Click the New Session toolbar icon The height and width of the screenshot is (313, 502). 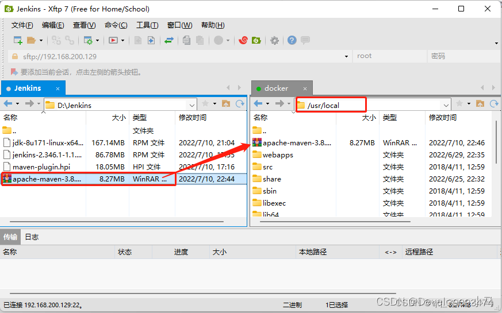18,40
